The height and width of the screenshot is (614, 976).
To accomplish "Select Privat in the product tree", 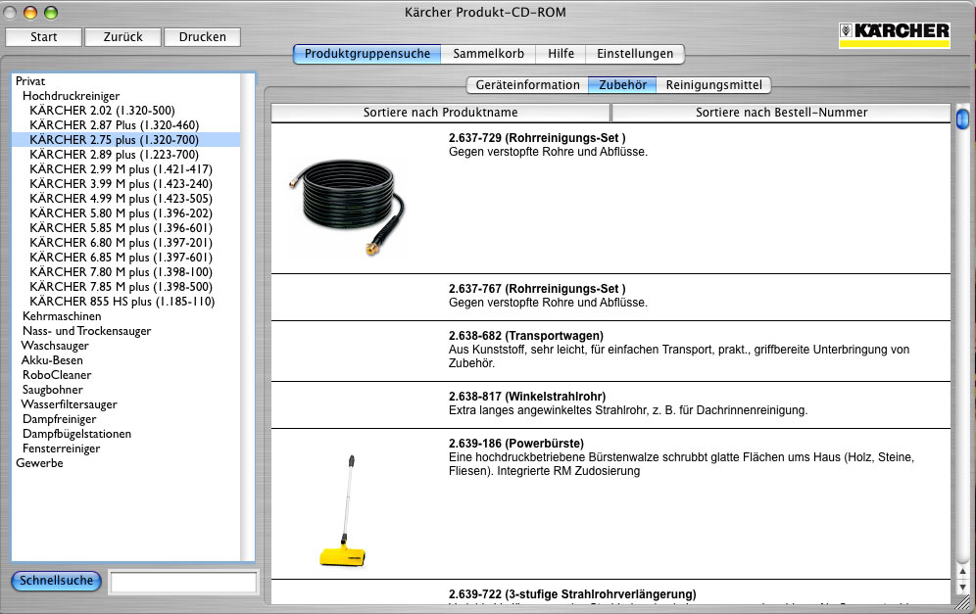I will click(30, 81).
